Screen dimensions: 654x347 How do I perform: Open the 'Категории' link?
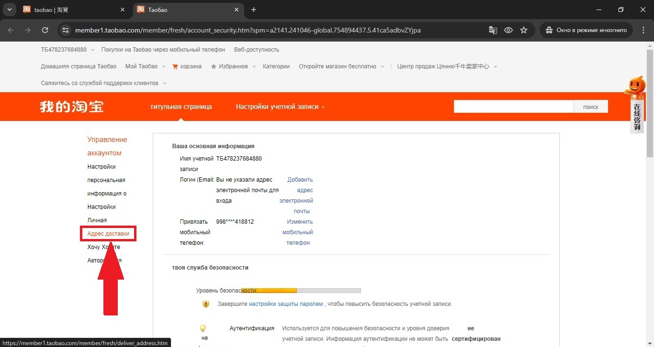(x=276, y=66)
